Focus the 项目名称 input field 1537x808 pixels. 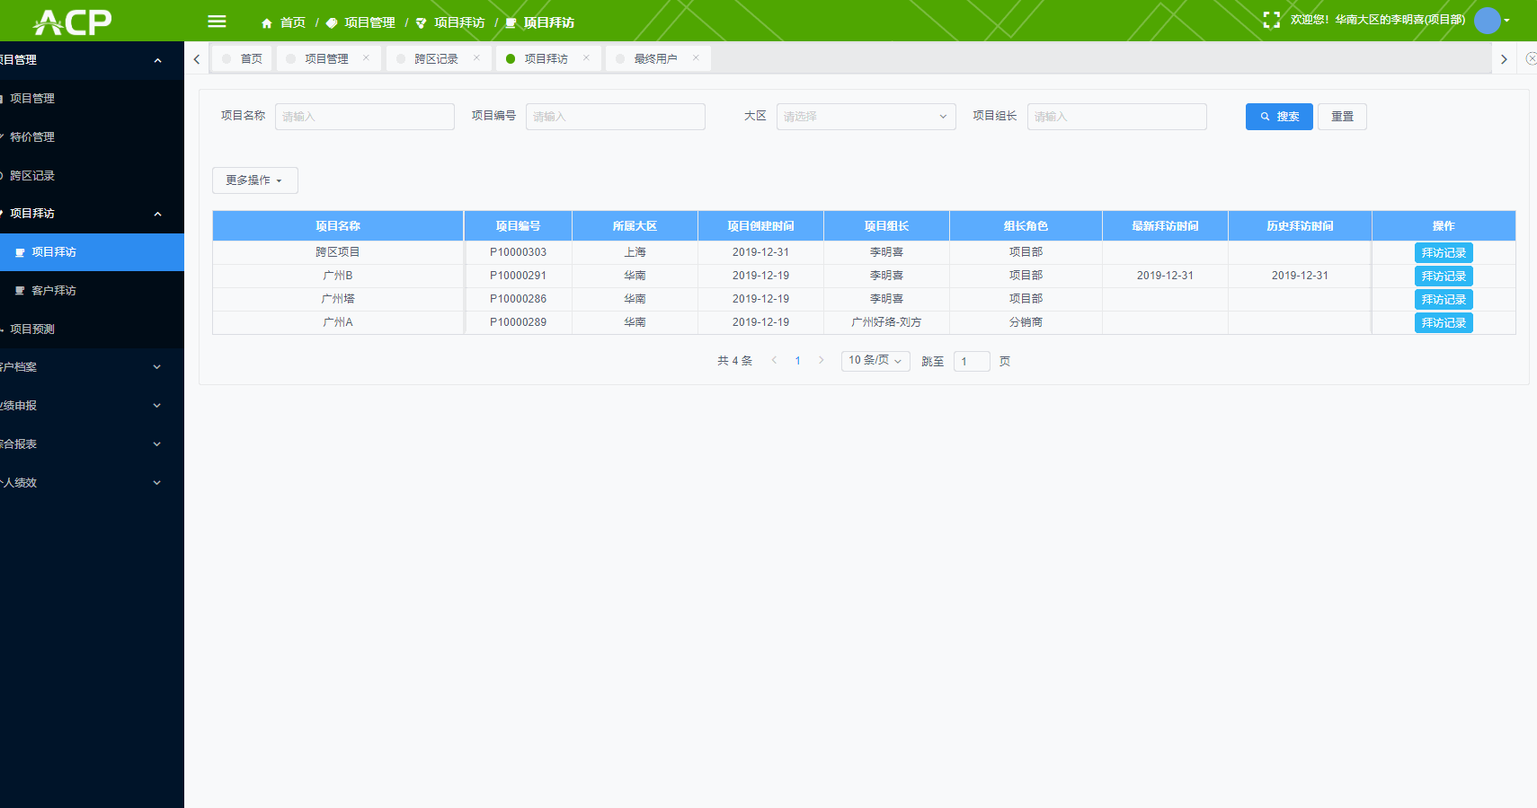click(x=365, y=117)
